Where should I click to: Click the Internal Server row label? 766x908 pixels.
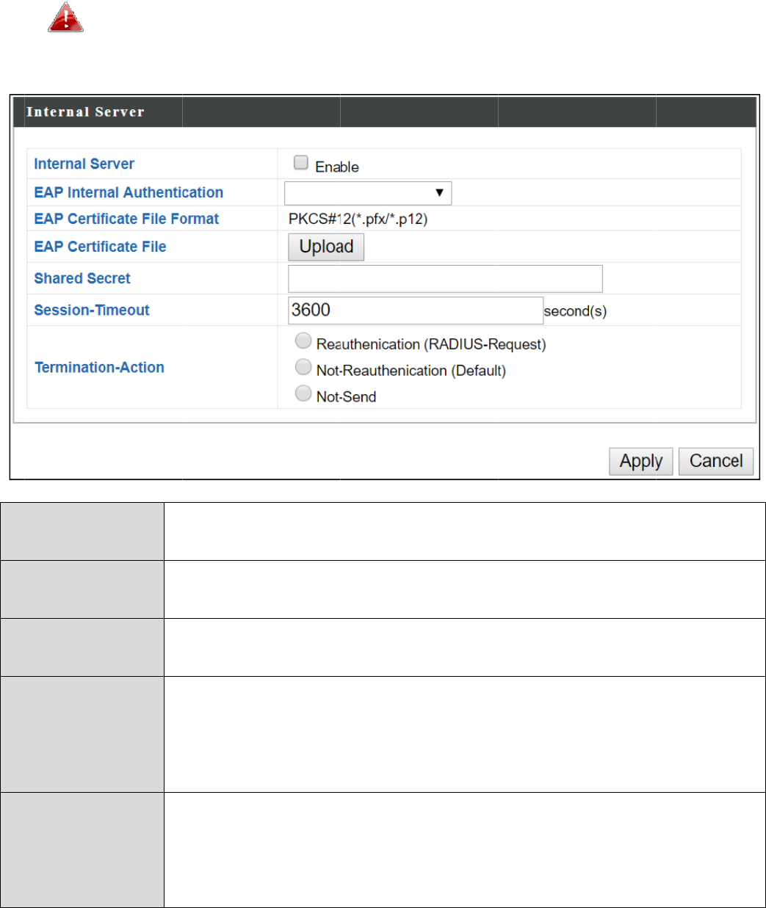point(84,164)
